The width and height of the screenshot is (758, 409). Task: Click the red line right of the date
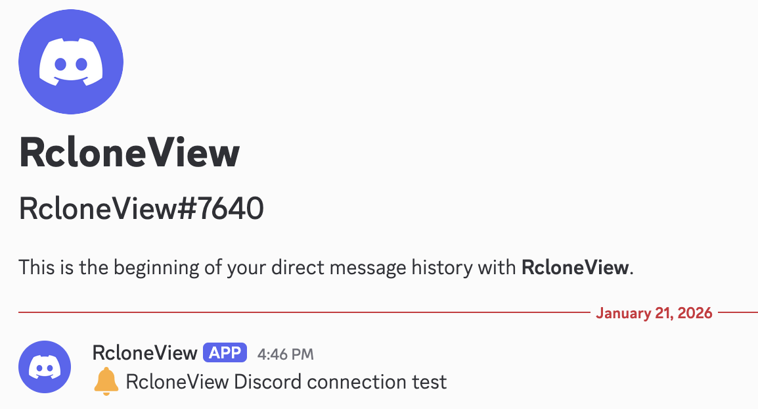tap(738, 312)
